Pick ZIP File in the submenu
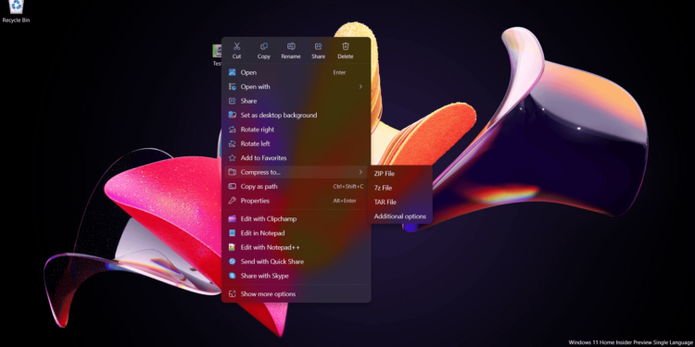 click(x=399, y=174)
